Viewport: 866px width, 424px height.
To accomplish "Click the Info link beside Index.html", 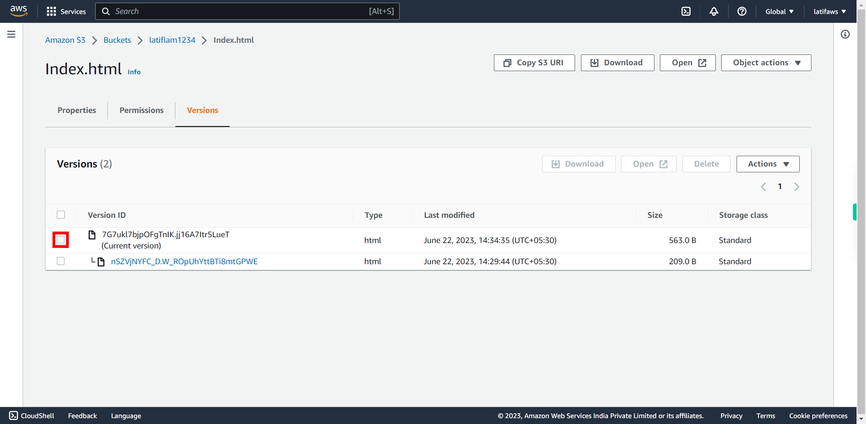I will point(134,72).
